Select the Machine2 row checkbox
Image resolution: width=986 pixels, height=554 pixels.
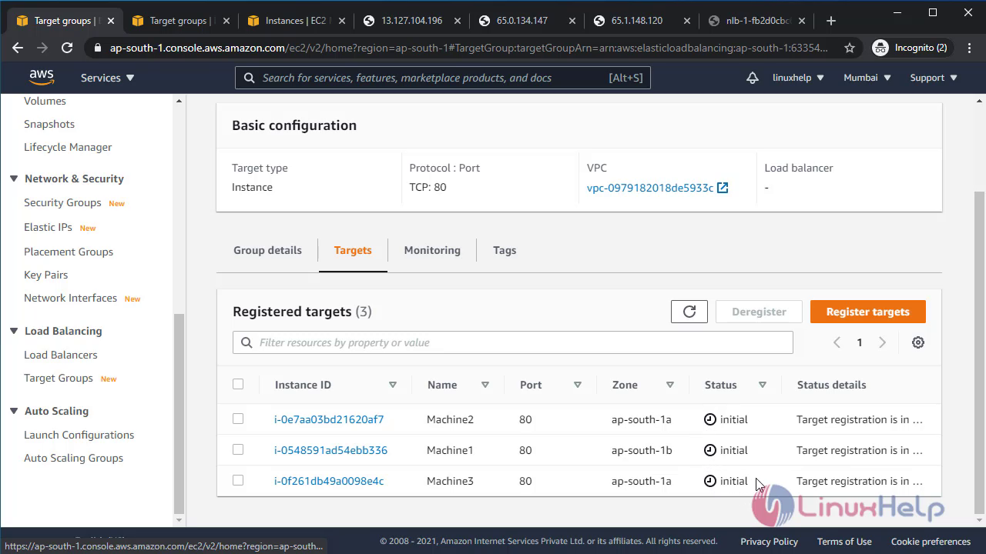pyautogui.click(x=238, y=419)
